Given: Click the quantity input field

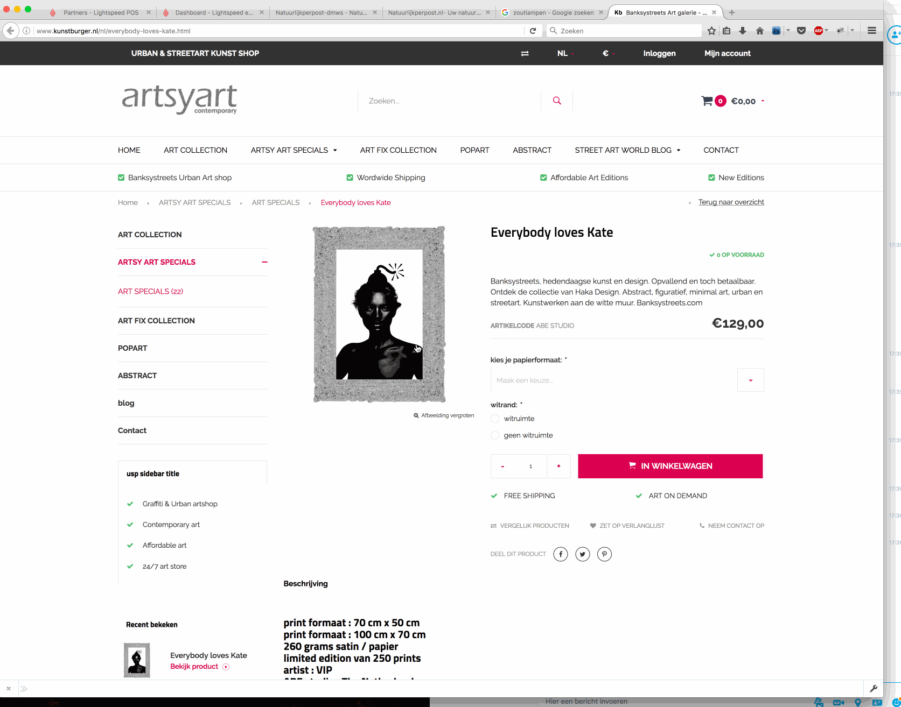Looking at the screenshot, I should 530,466.
